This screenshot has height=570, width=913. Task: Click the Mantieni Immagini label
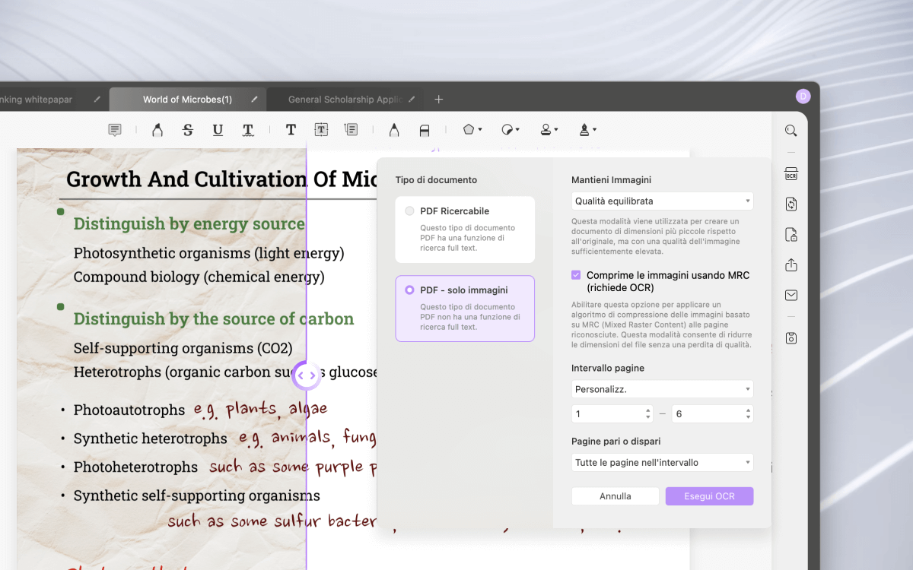pos(611,180)
